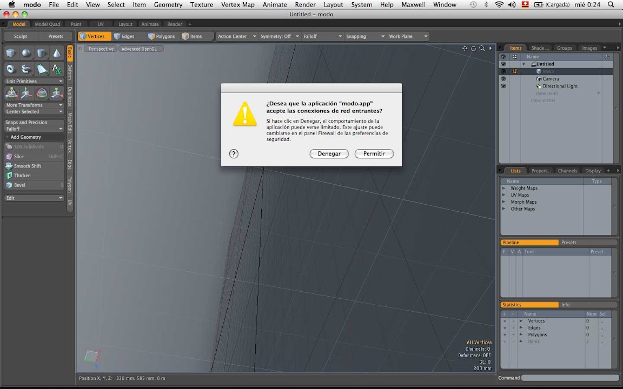Click the volume icon in menu bar
The image size is (623, 389).
pyautogui.click(x=512, y=5)
